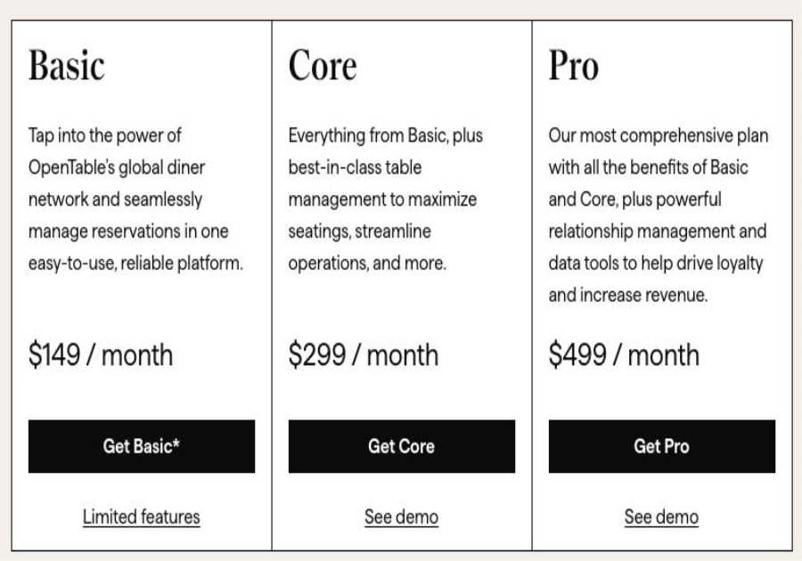Click the Get Core button
The image size is (802, 561).
pos(401,446)
